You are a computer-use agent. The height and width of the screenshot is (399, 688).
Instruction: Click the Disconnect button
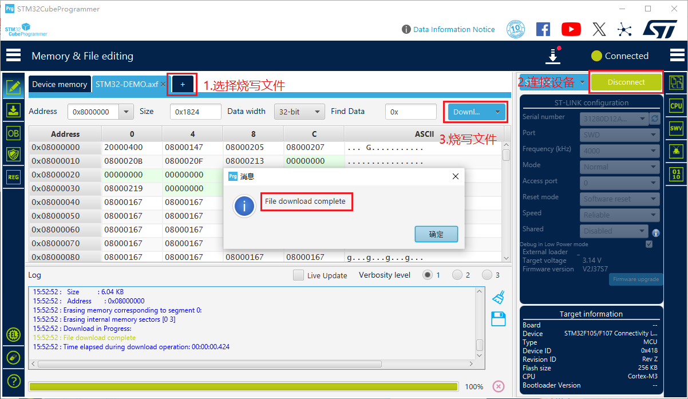coord(626,82)
